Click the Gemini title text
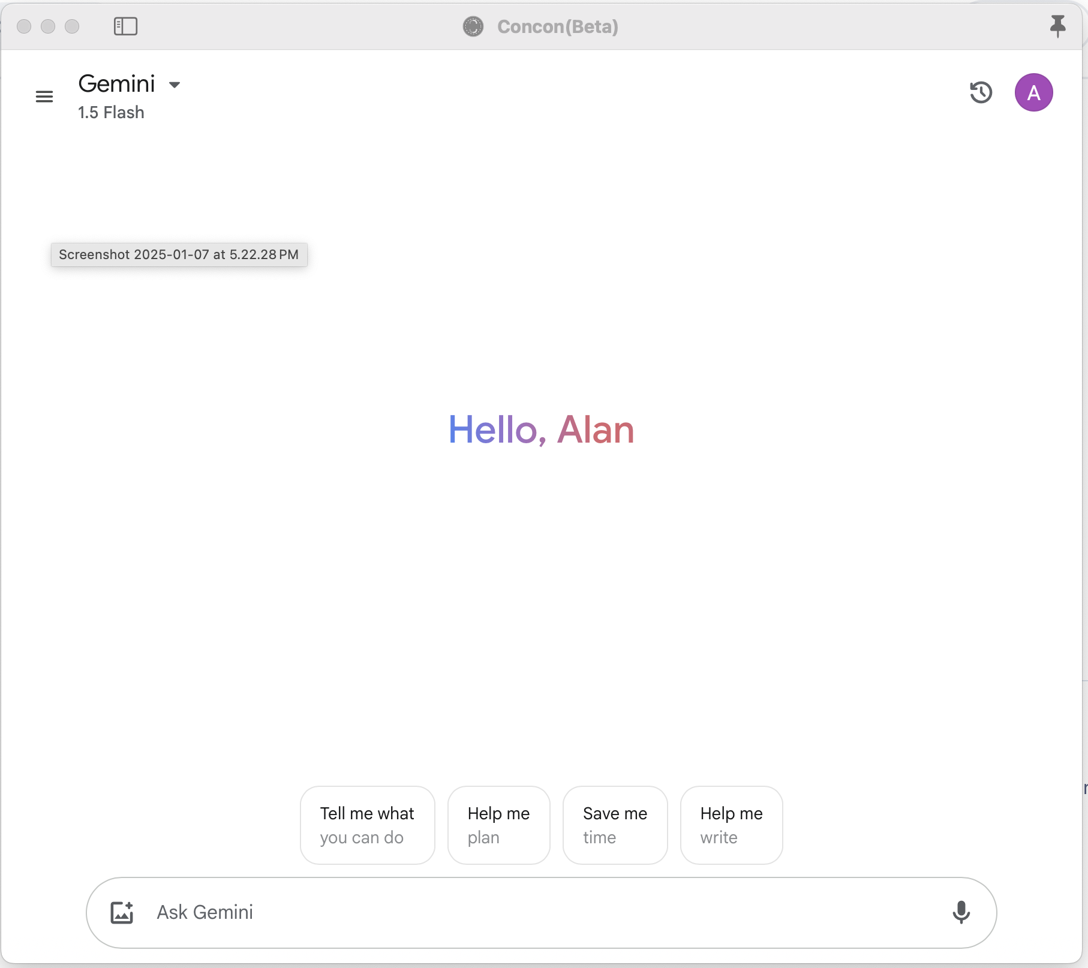The height and width of the screenshot is (968, 1088). pos(117,84)
